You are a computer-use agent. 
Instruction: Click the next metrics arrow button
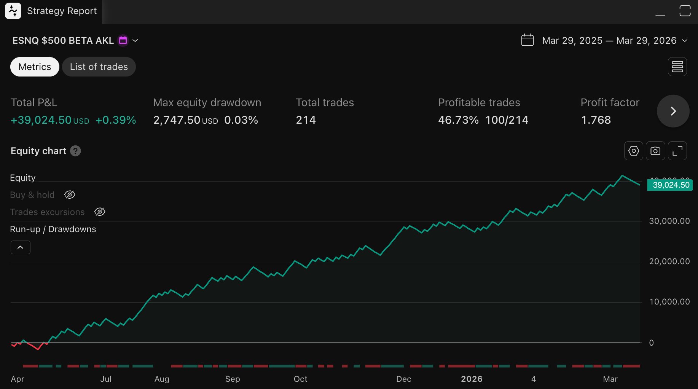(673, 111)
